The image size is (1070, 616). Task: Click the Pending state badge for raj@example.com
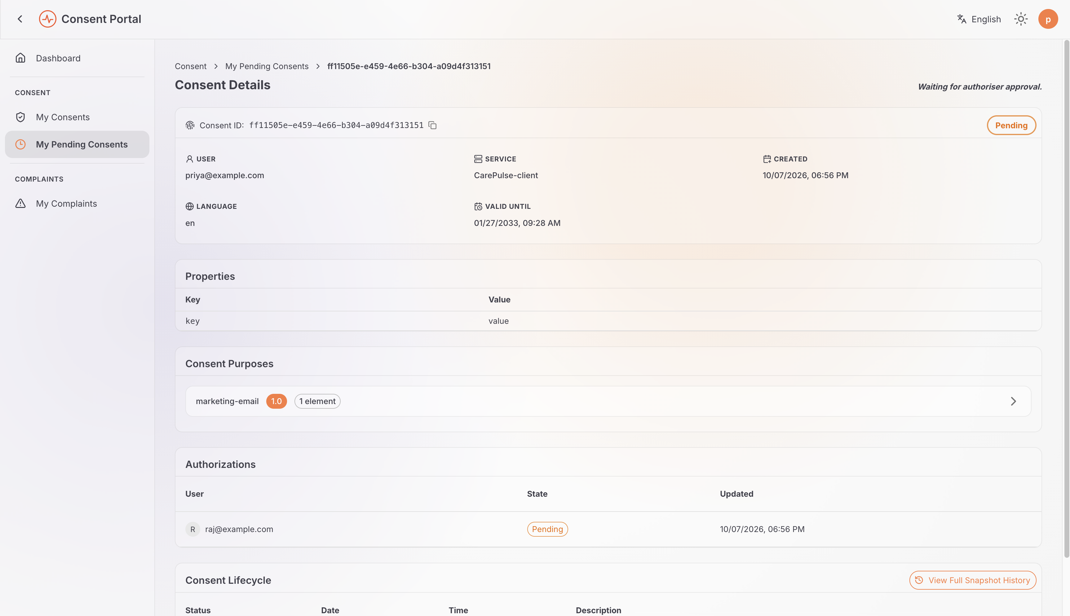coord(547,529)
